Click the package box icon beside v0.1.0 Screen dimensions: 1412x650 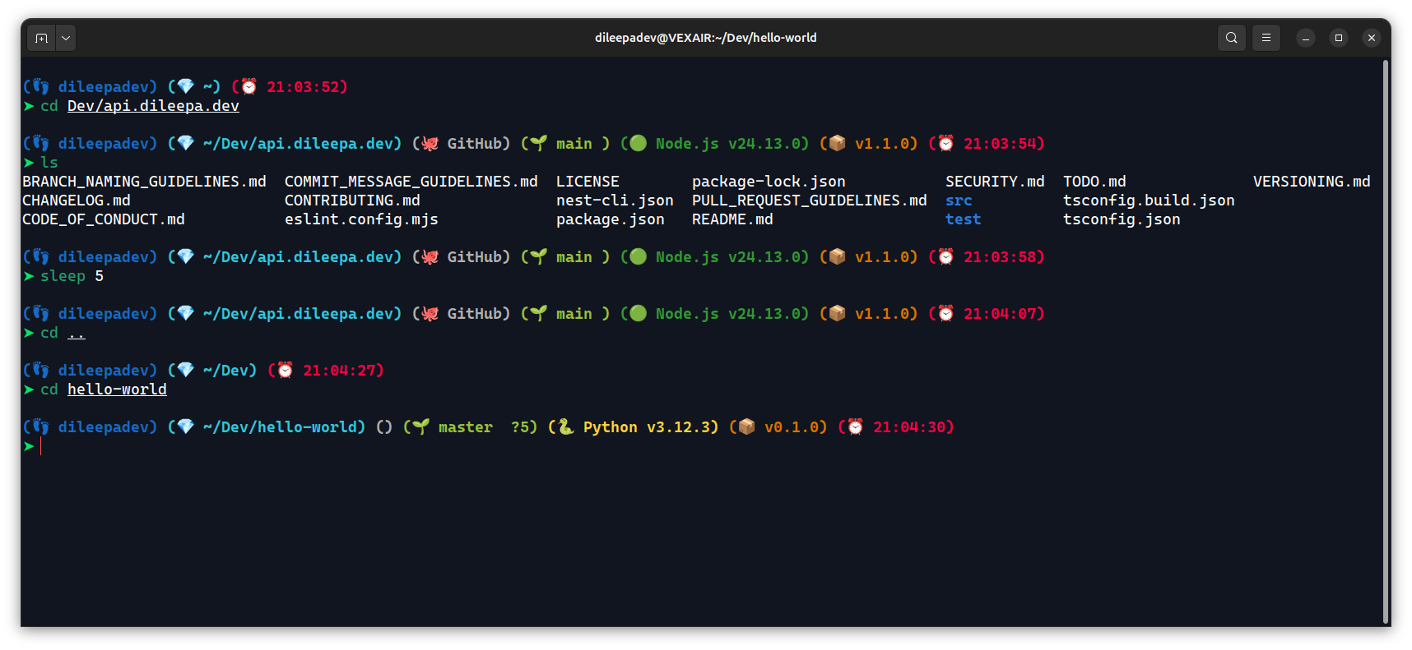click(747, 426)
